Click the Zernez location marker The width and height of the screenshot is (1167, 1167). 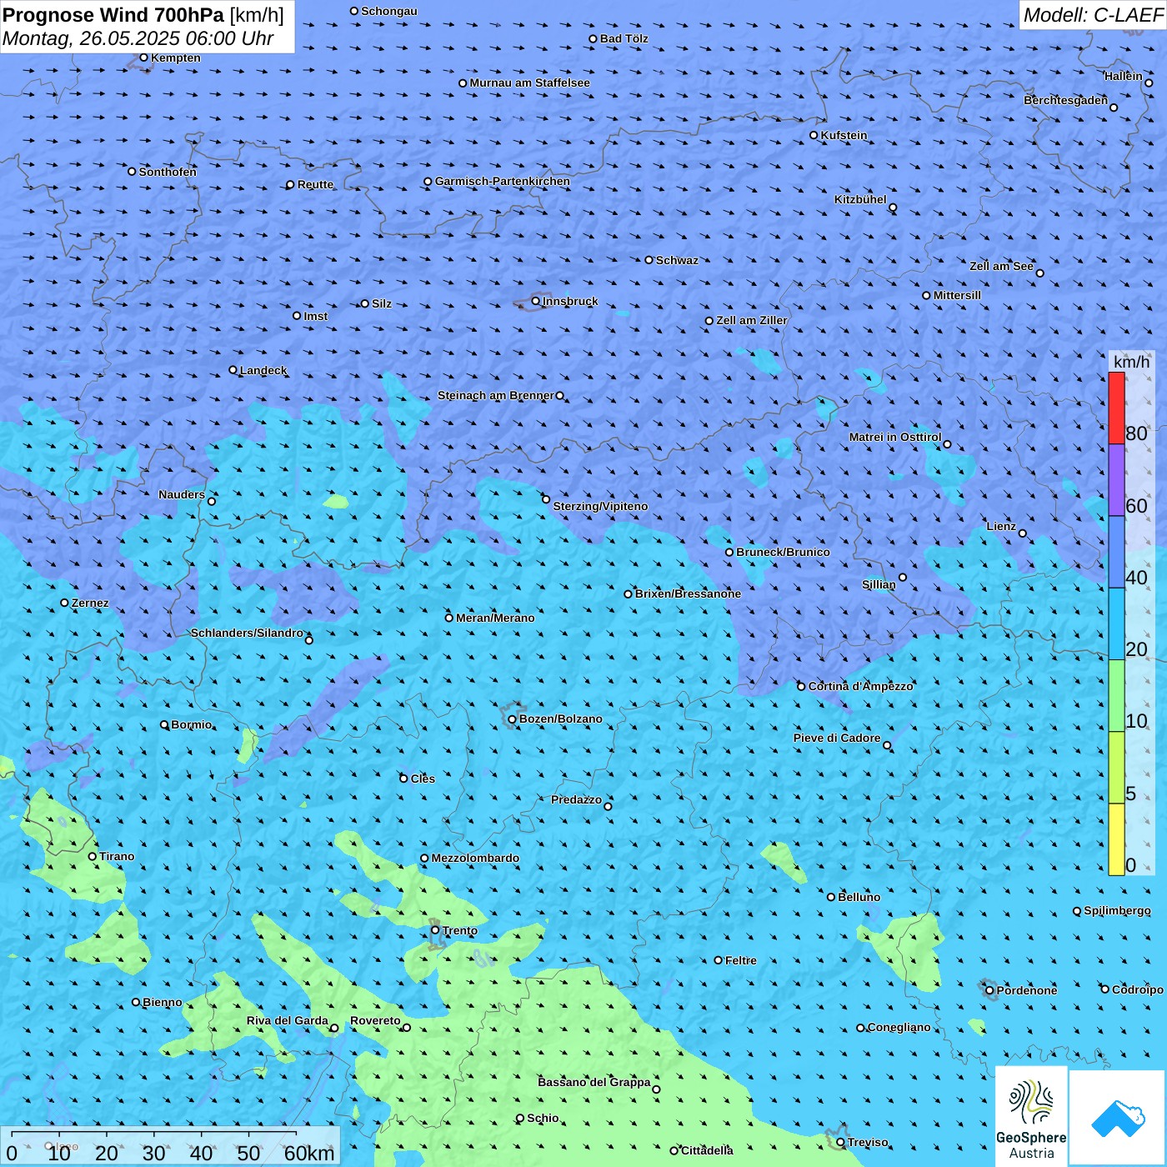tap(64, 603)
